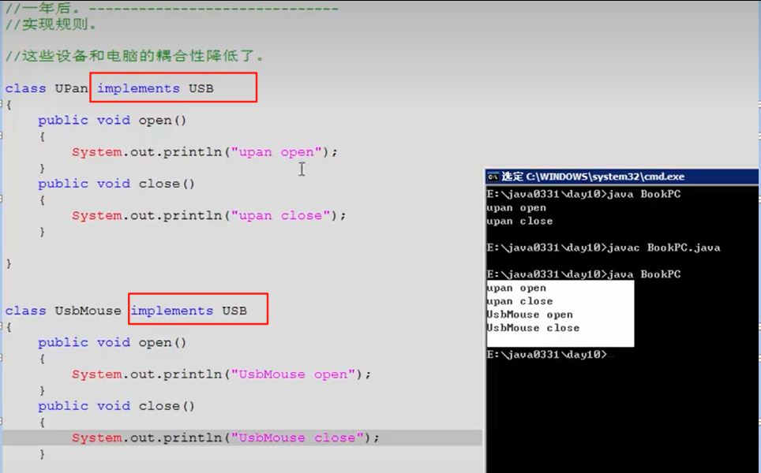Viewport: 761px width, 473px height.
Task: Click the 'class UsbMouse' declaration
Action: point(63,311)
